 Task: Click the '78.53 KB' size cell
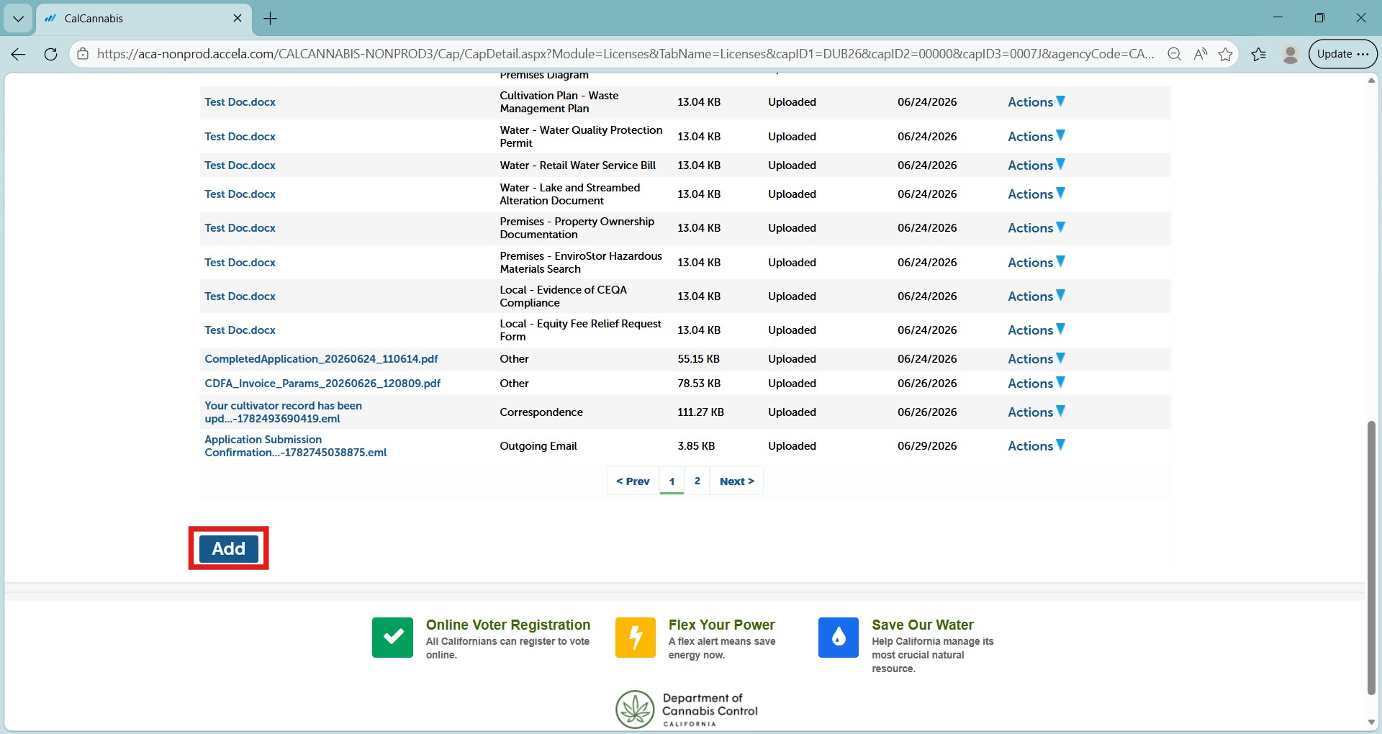698,384
